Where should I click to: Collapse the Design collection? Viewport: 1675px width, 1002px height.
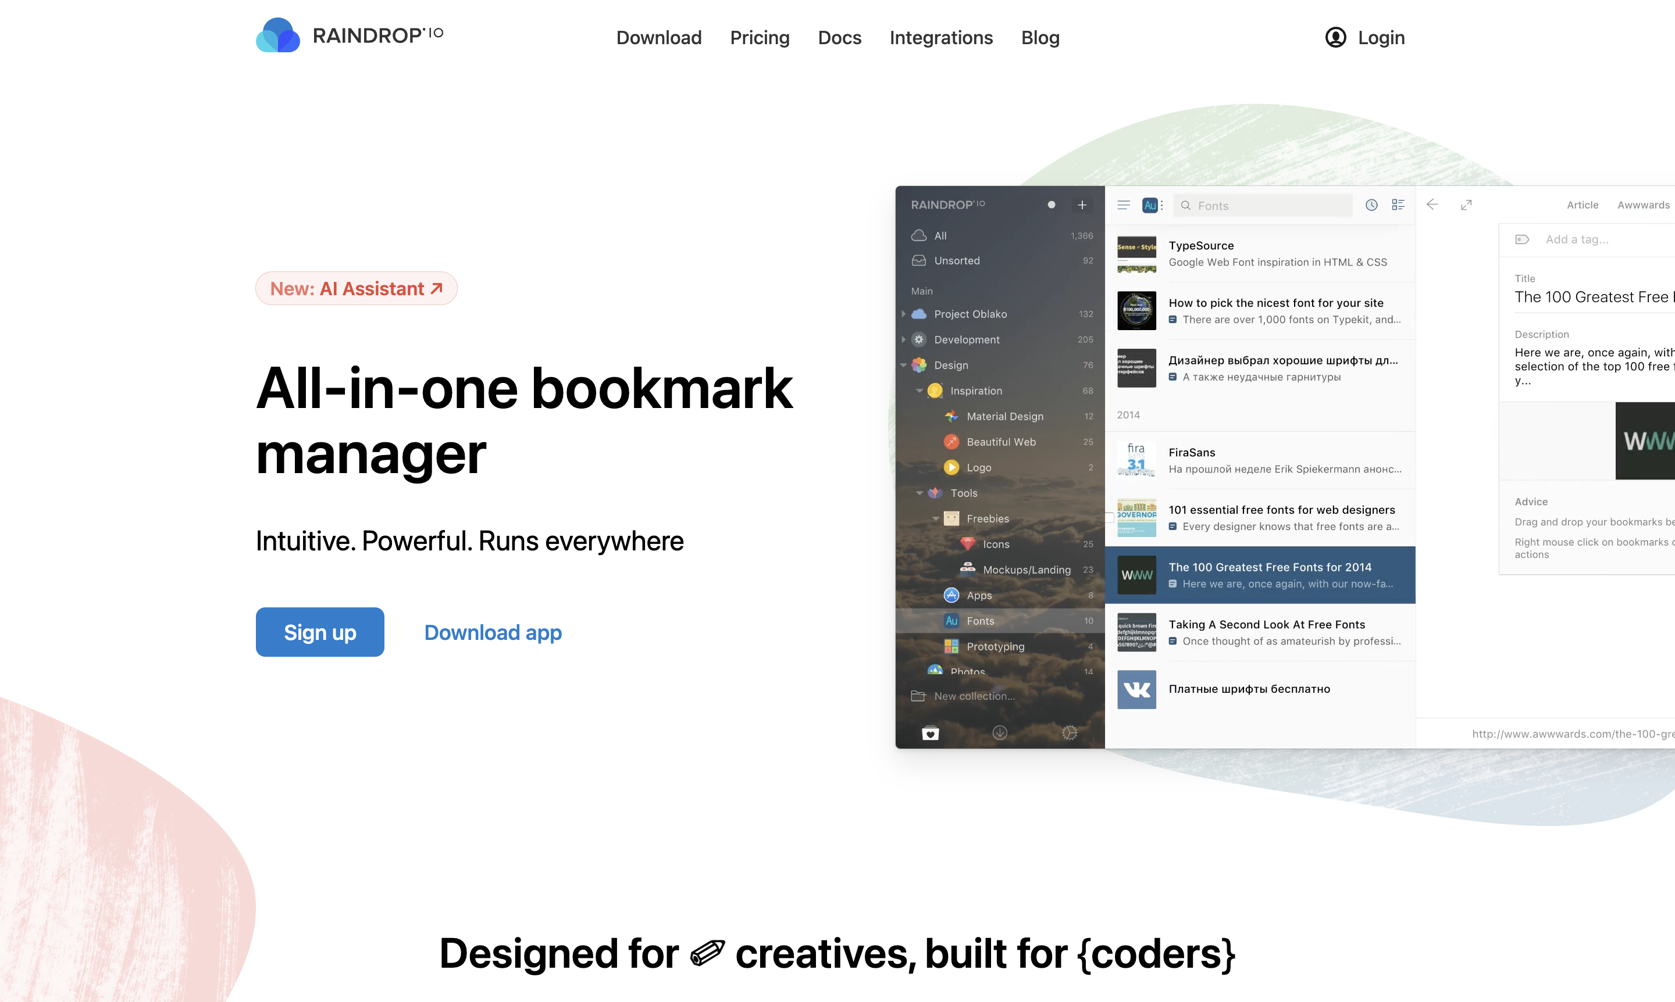point(903,365)
